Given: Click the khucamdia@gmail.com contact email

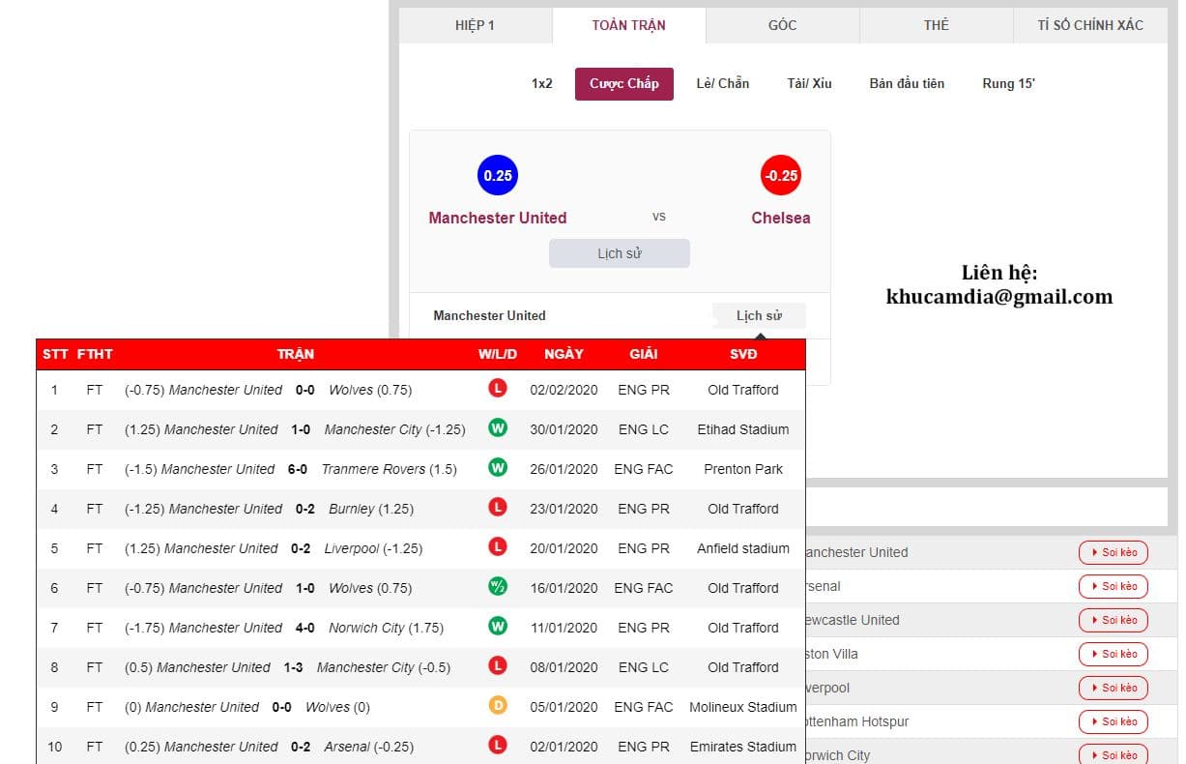Looking at the screenshot, I should pyautogui.click(x=999, y=297).
